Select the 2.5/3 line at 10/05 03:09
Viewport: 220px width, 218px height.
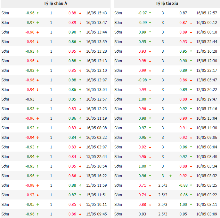[163, 214]
